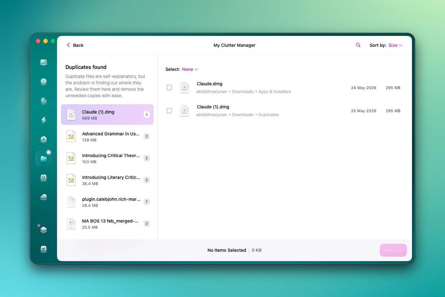Click the Downloads path segment under Claude.dmg
This screenshot has width=445, height=297.
(x=243, y=92)
